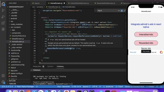This screenshot has width=164, height=92.
Task: Click the 'screens' breadcrumb segment
Action: pyautogui.click(x=40, y=7)
